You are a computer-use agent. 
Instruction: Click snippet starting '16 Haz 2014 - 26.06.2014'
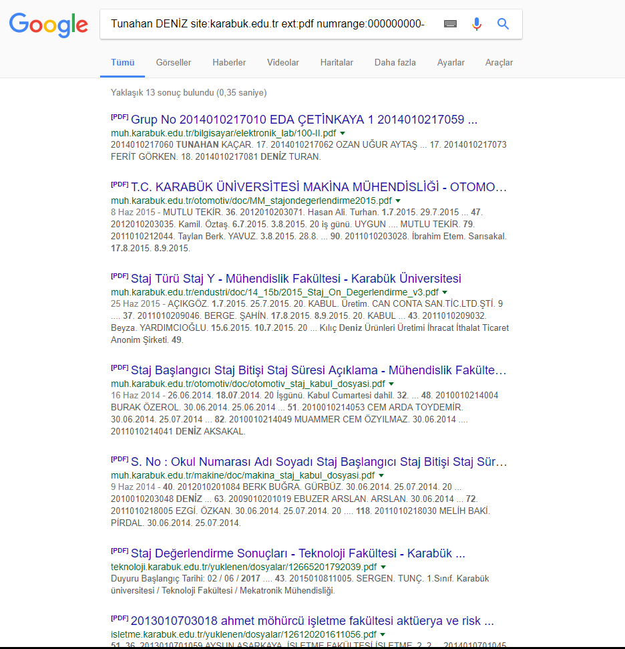point(304,413)
